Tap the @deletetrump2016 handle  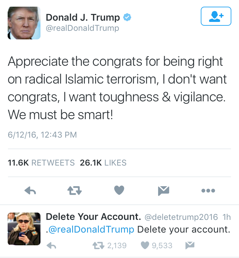tap(181, 217)
